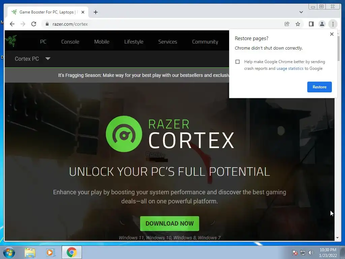Dismiss the Restore pages popup
The width and height of the screenshot is (345, 259).
point(332,34)
